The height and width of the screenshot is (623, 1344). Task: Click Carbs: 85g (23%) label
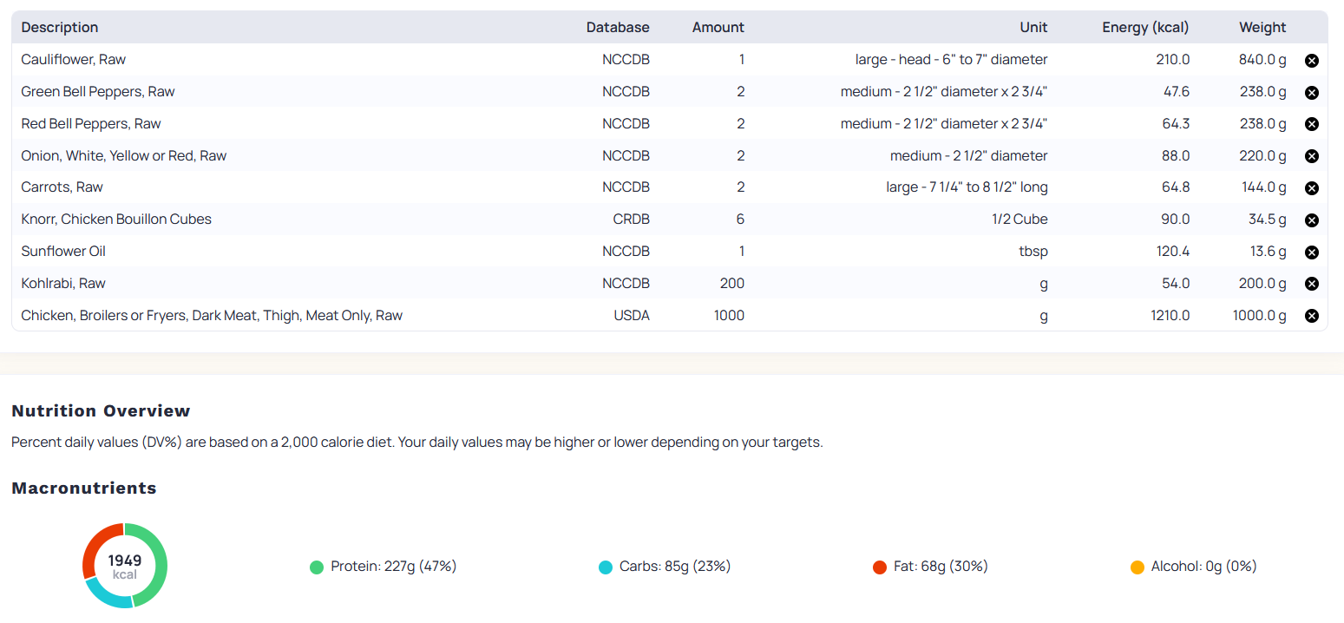(675, 567)
